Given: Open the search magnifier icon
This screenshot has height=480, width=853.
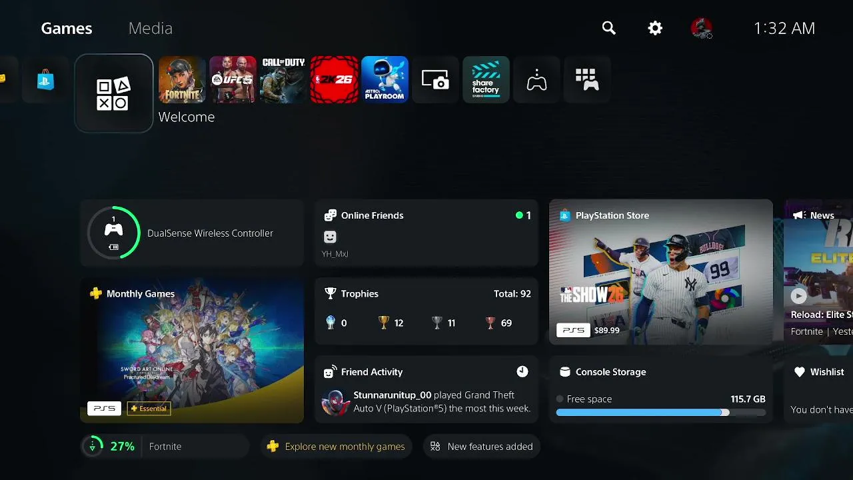Looking at the screenshot, I should pos(608,28).
